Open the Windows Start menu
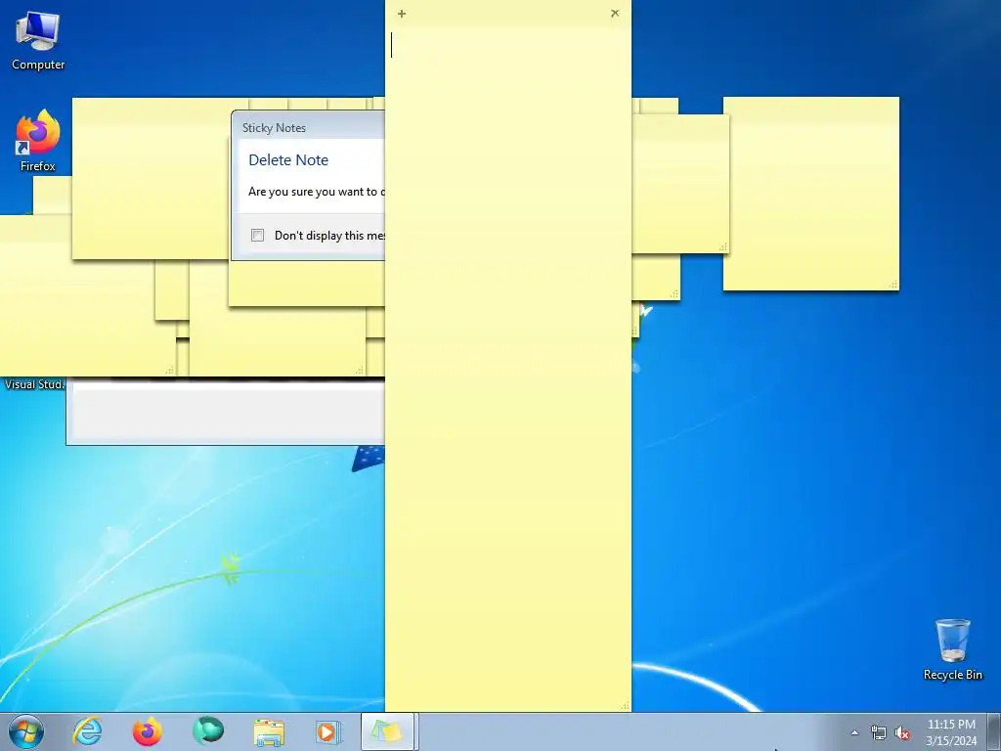 click(25, 731)
